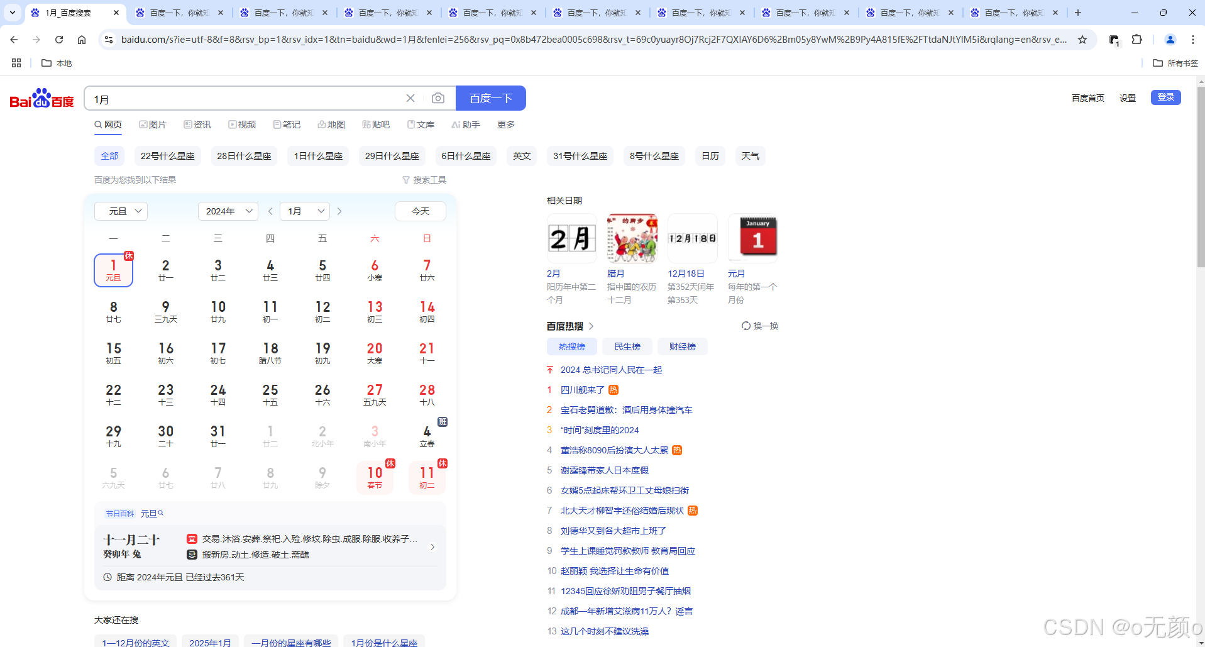Select the 全部 filter chip
Screen dimensions: 1205x647
pyautogui.click(x=109, y=156)
